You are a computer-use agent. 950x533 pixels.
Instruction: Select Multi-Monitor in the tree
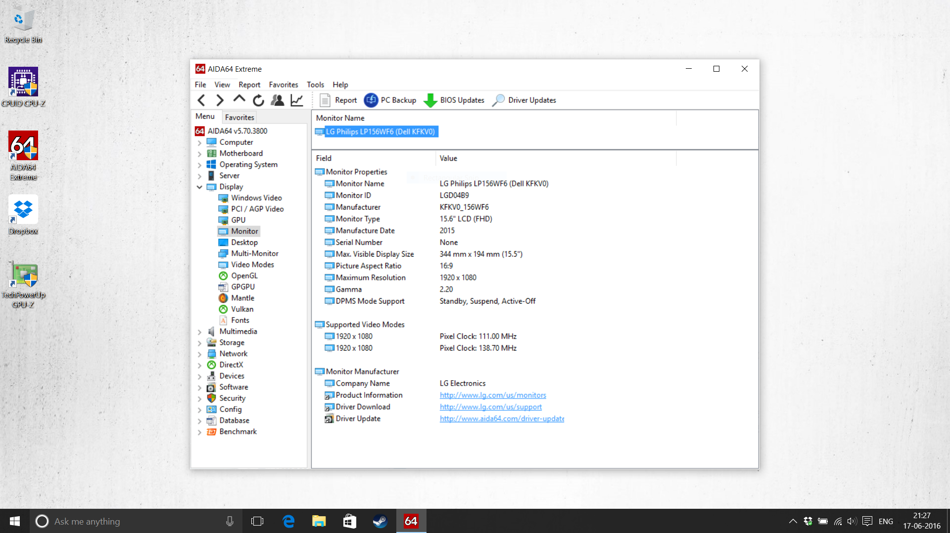(x=254, y=254)
